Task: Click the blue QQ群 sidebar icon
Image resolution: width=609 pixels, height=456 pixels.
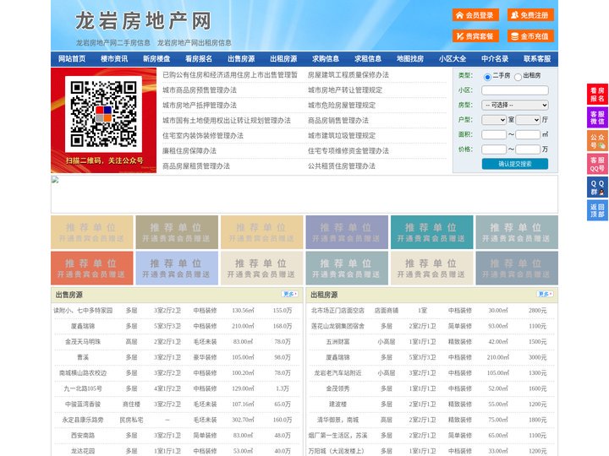Action: [x=597, y=187]
